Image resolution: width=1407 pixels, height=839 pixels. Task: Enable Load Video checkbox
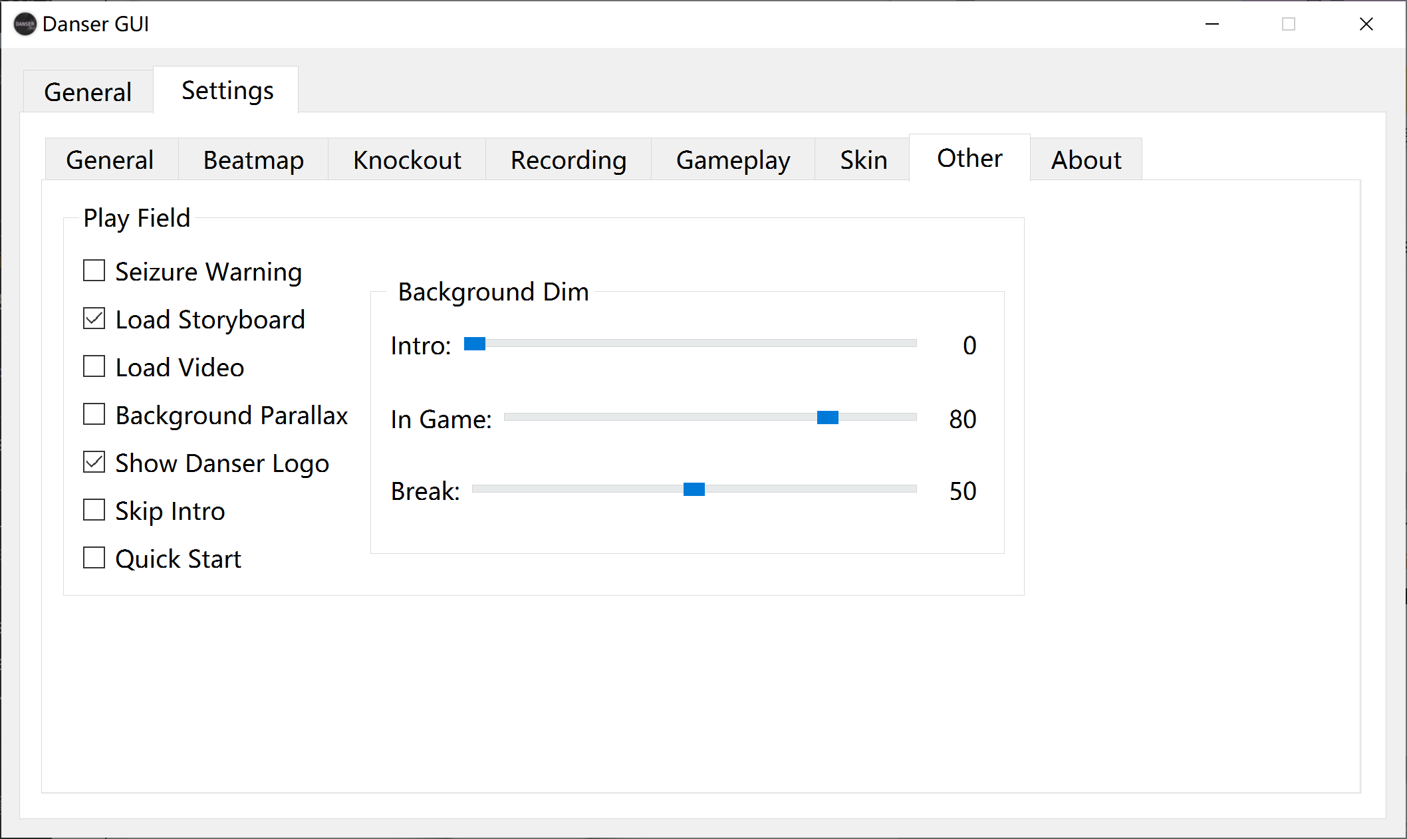click(94, 367)
